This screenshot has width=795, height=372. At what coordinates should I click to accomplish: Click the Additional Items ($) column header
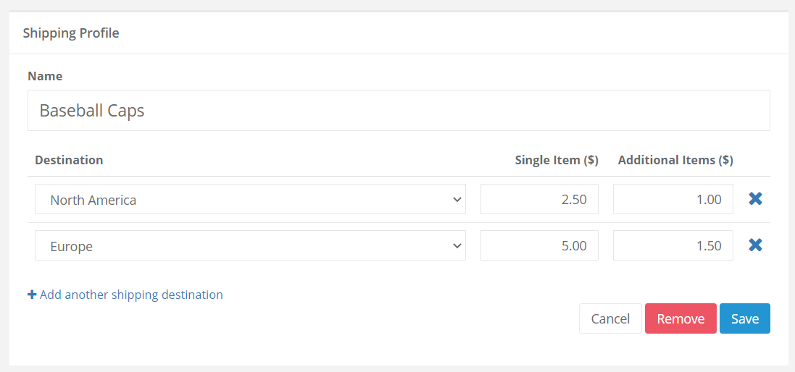[x=676, y=161]
